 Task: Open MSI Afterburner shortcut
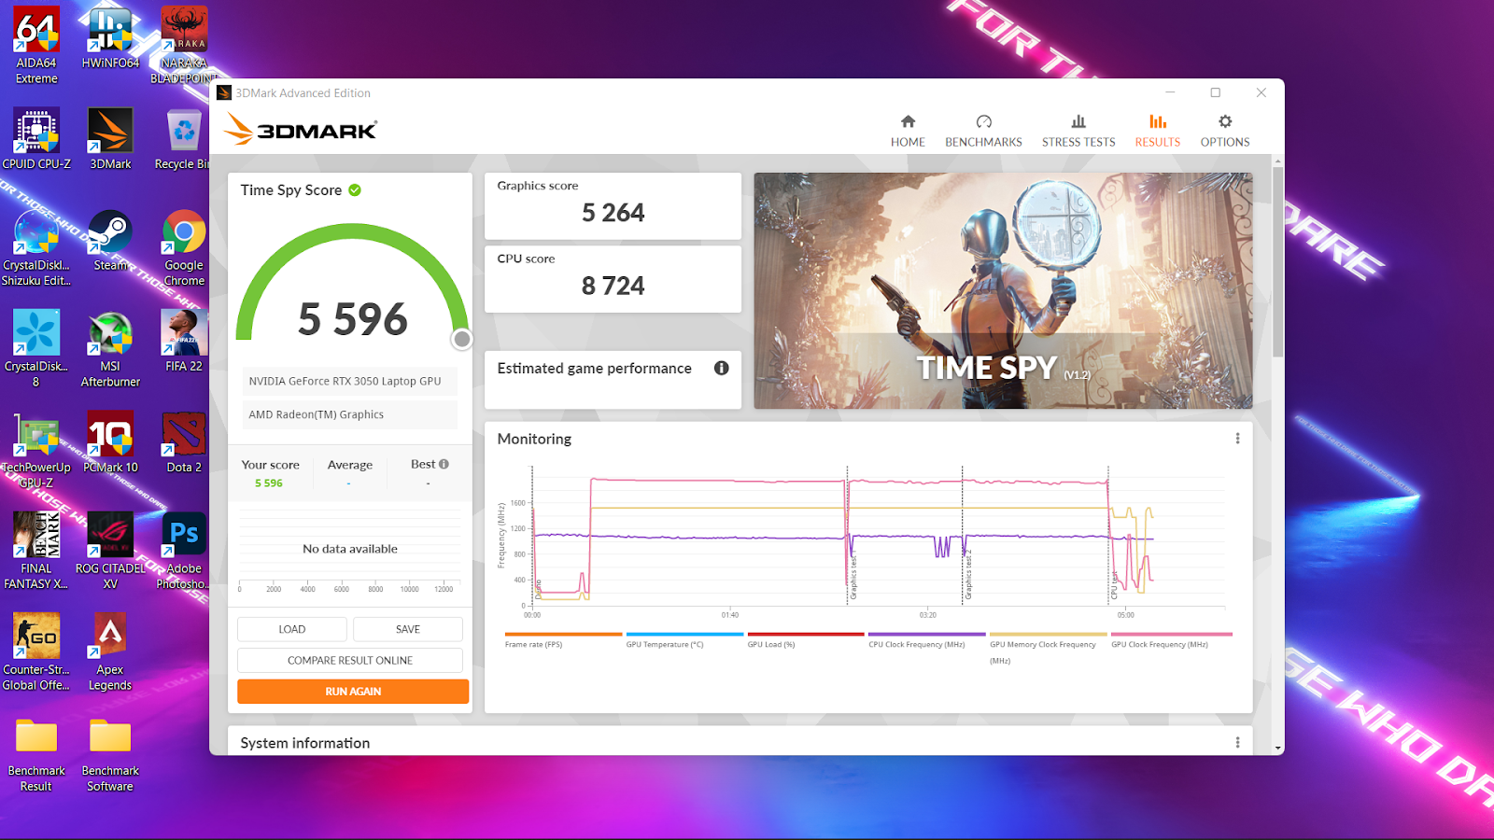110,348
